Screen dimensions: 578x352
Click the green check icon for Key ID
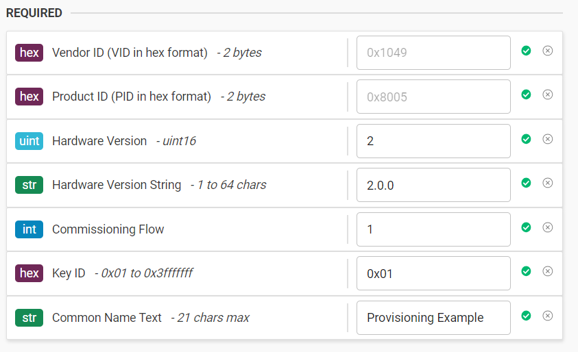click(x=526, y=271)
